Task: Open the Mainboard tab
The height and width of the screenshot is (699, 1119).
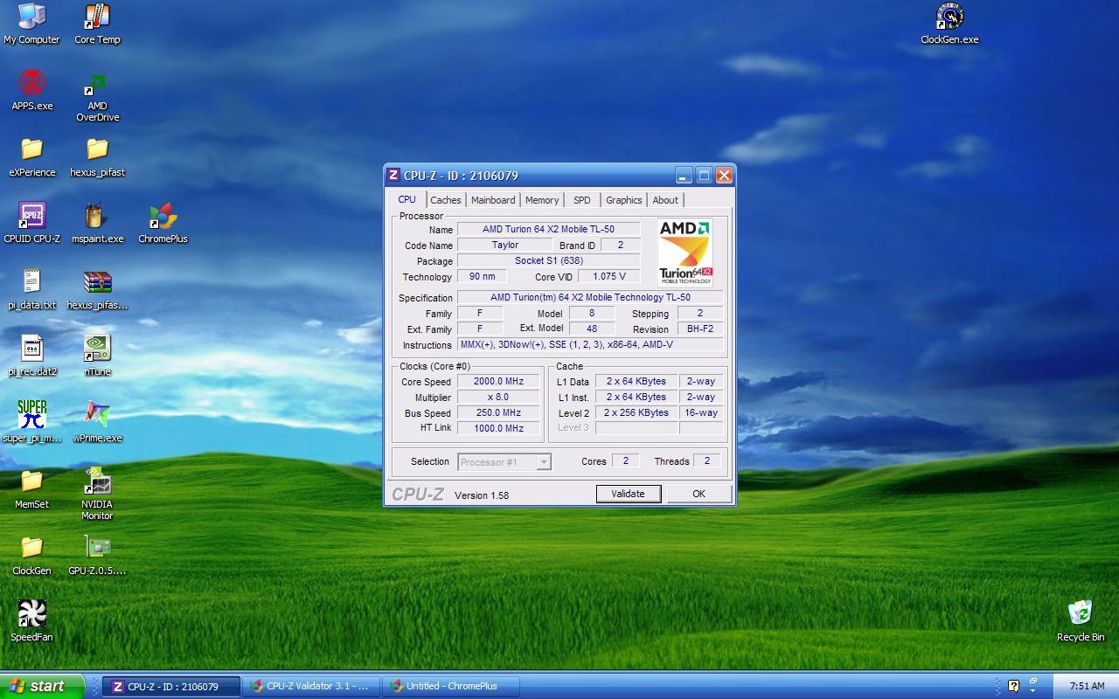Action: (x=493, y=200)
